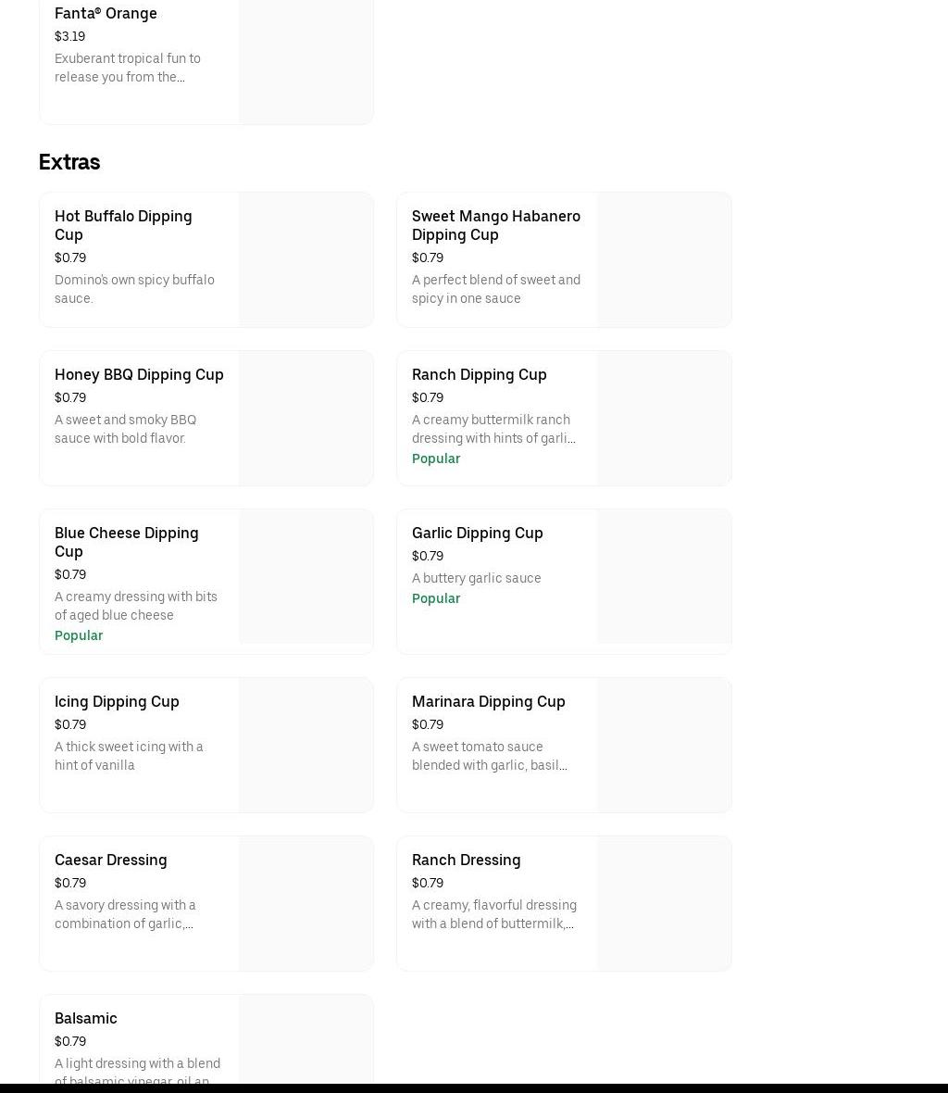This screenshot has height=1093, width=948.
Task: Click the Sweet Mango Habanero Dipping Cup image
Action: pyautogui.click(x=664, y=259)
